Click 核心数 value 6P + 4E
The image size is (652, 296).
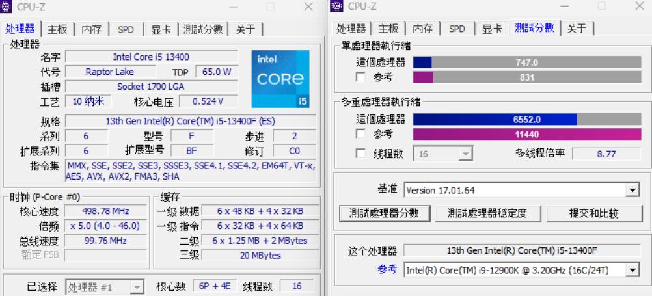[x=215, y=286]
